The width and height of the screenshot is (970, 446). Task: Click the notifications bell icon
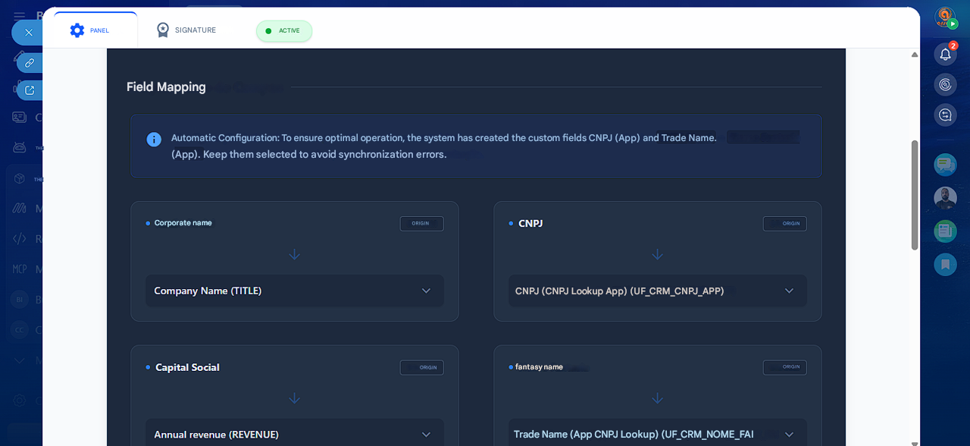coord(945,54)
